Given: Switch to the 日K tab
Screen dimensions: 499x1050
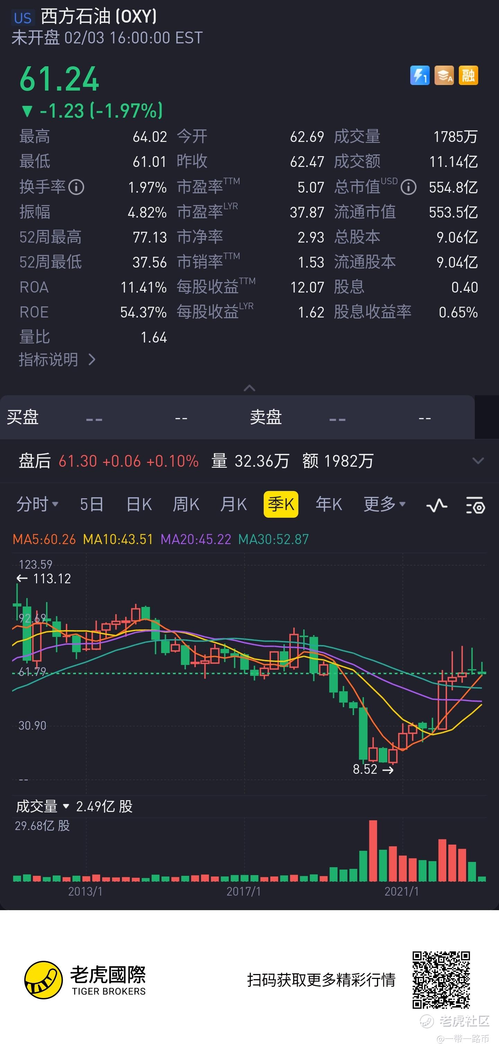Looking at the screenshot, I should [139, 504].
